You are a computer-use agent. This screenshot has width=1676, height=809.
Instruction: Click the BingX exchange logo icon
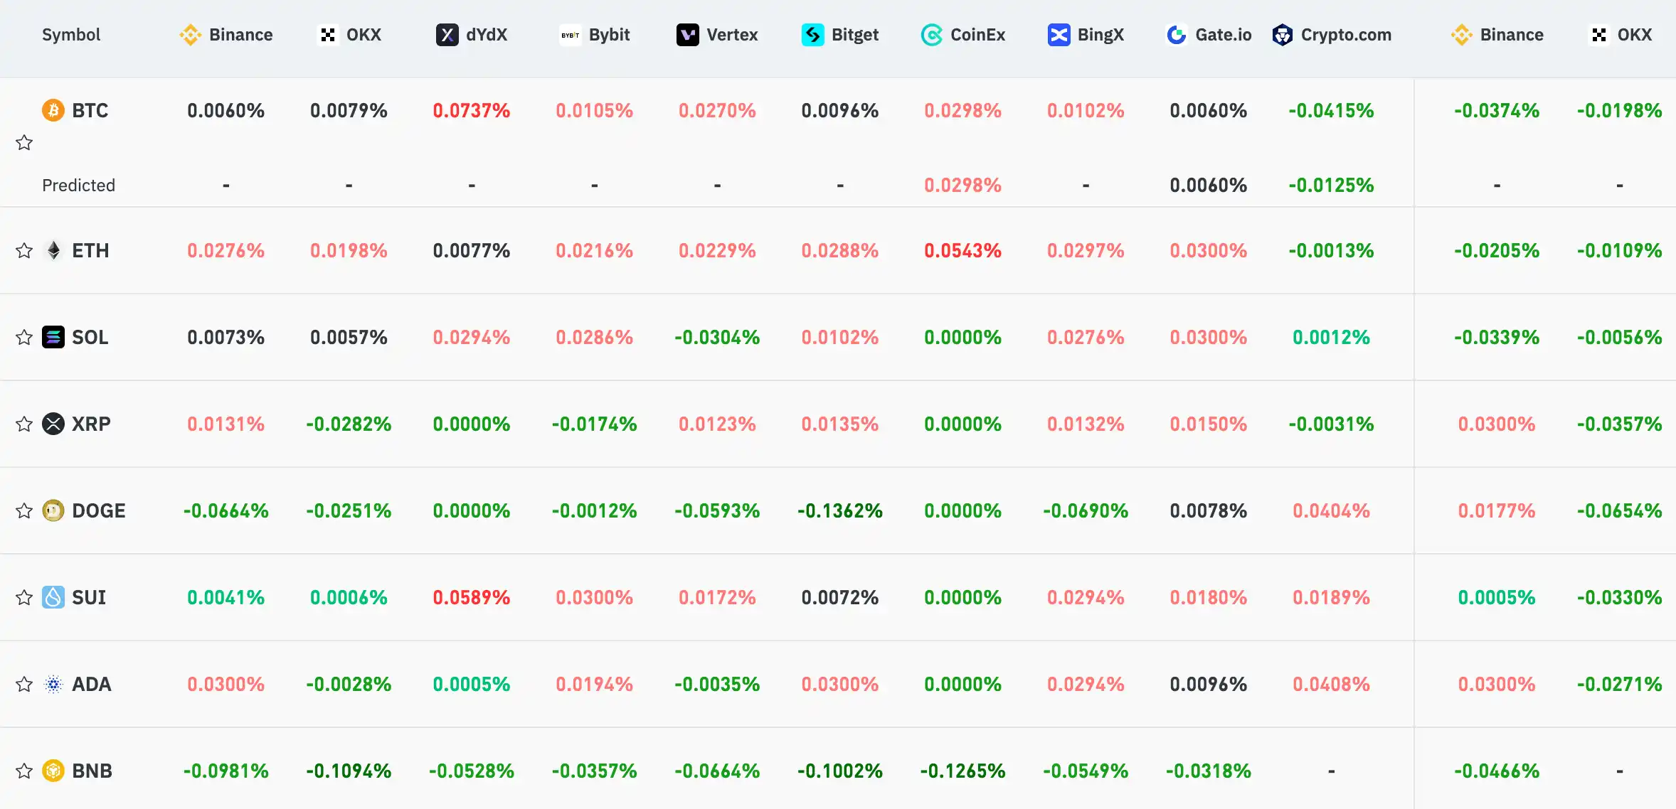tap(1059, 35)
